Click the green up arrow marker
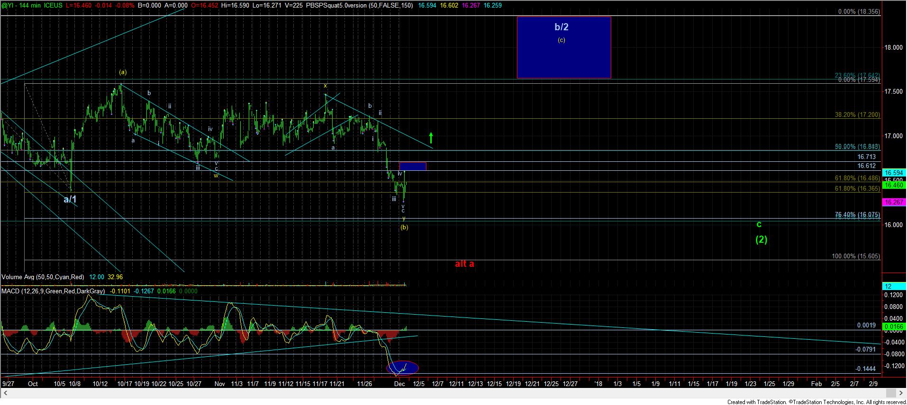Screen dimensions: 907x405 [x=431, y=138]
